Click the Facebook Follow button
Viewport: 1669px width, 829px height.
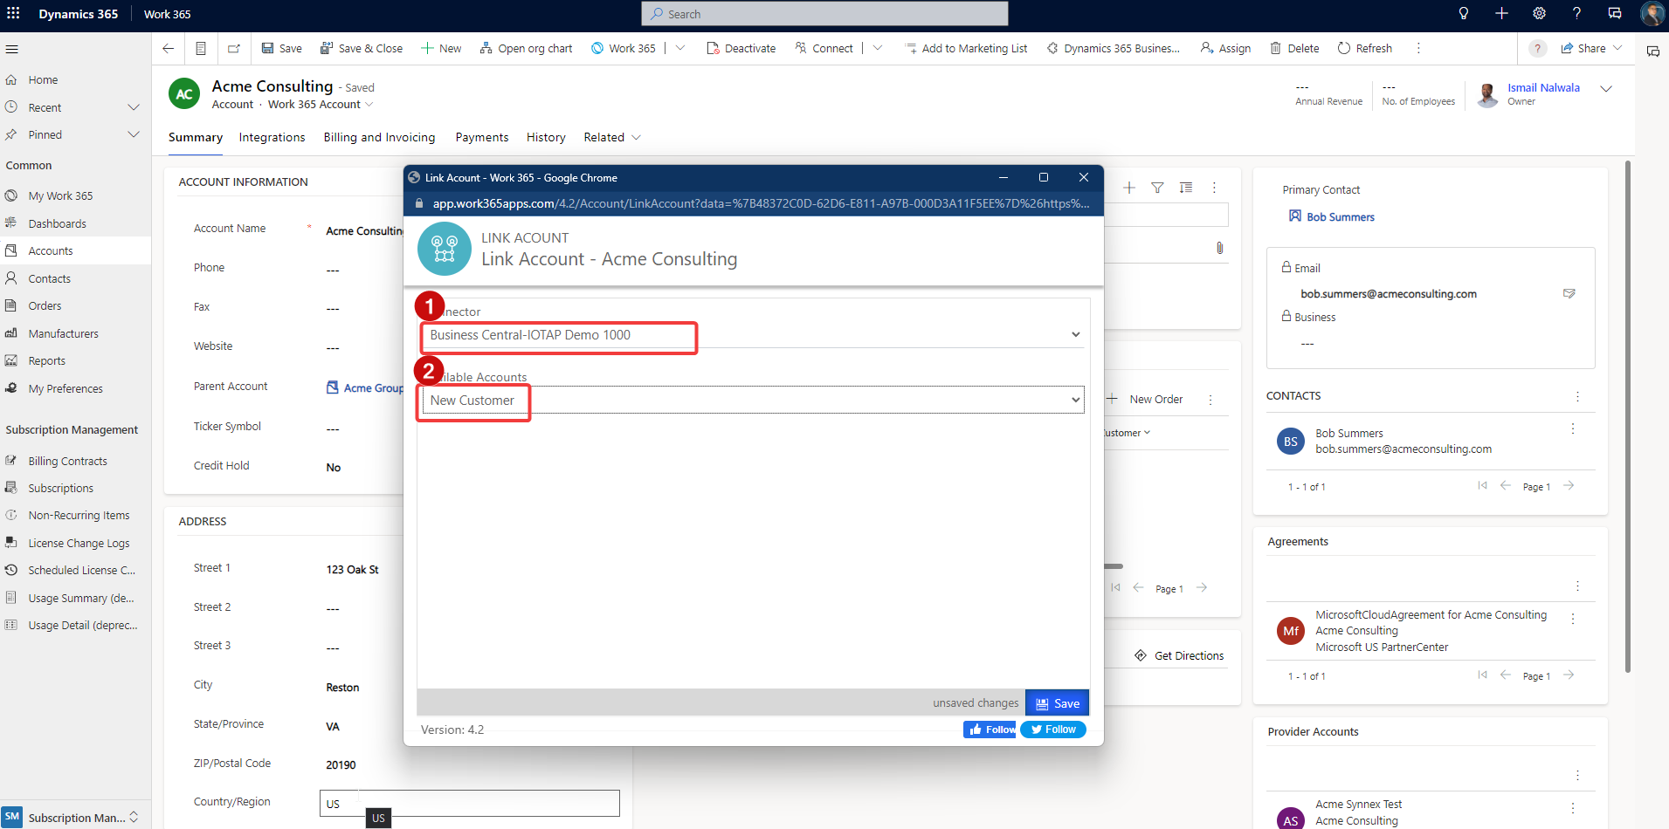click(x=990, y=730)
